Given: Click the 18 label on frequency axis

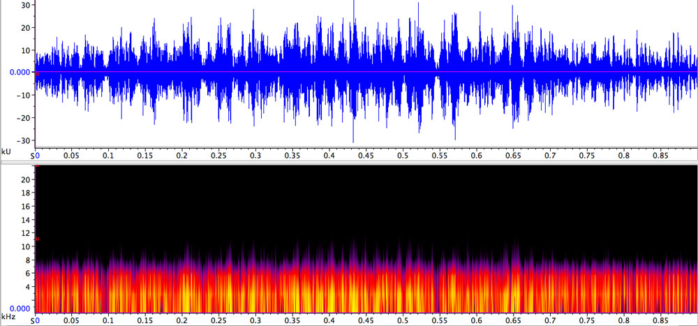Looking at the screenshot, I should 26,193.
